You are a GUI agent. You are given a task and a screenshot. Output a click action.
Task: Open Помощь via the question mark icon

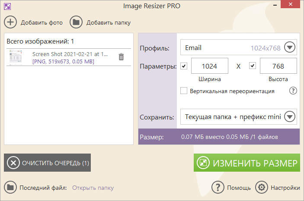pos(218,188)
